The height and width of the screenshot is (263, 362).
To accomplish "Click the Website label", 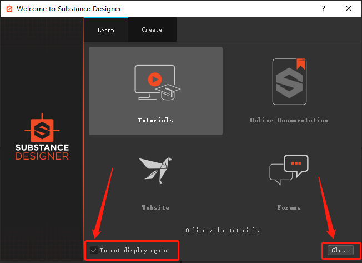I will coord(155,207).
